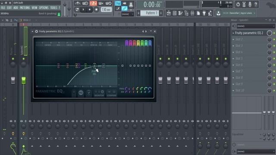This screenshot has width=276, height=155.
Task: Toggle pattern/song mode button
Action: click(x=77, y=9)
